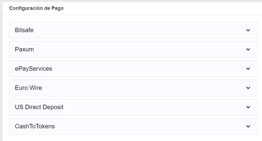The height and width of the screenshot is (141, 262).
Task: Click blank middle of US Direct Deposit bar
Action: [x=144, y=107]
